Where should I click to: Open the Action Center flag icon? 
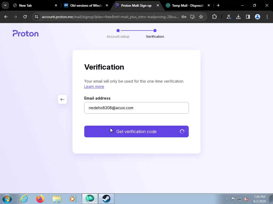pos(233,199)
